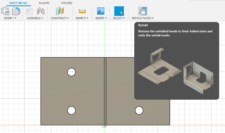The height and width of the screenshot is (133, 225).
Task: Select the Convert to Sheet Metal tool
Action: click(16, 11)
